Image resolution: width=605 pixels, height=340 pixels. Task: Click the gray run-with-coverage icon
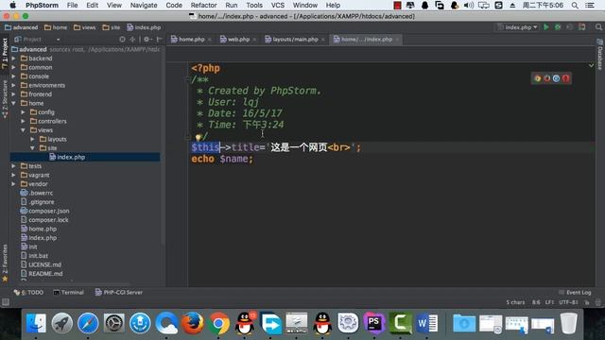569,27
